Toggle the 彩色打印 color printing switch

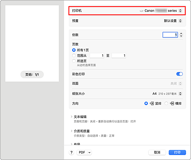(180, 74)
